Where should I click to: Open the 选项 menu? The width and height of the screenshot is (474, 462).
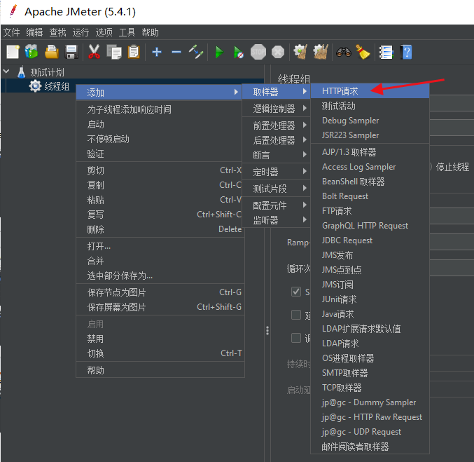click(104, 32)
